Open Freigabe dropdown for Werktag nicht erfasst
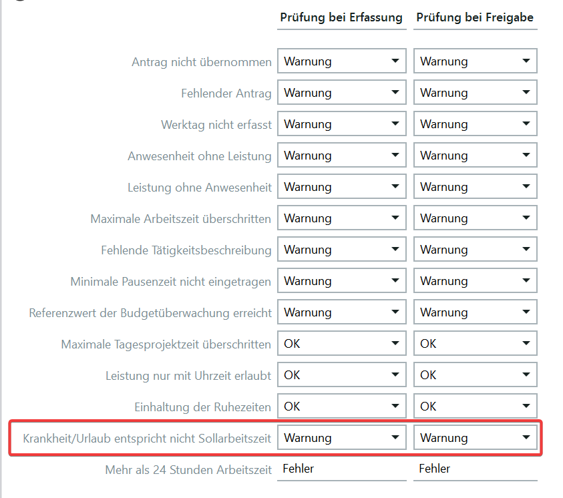 [x=475, y=124]
